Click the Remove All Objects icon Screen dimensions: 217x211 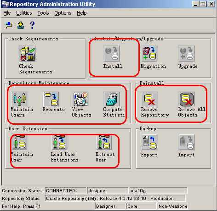[187, 99]
